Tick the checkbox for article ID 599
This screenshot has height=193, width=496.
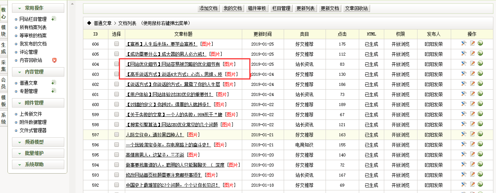tap(117, 114)
